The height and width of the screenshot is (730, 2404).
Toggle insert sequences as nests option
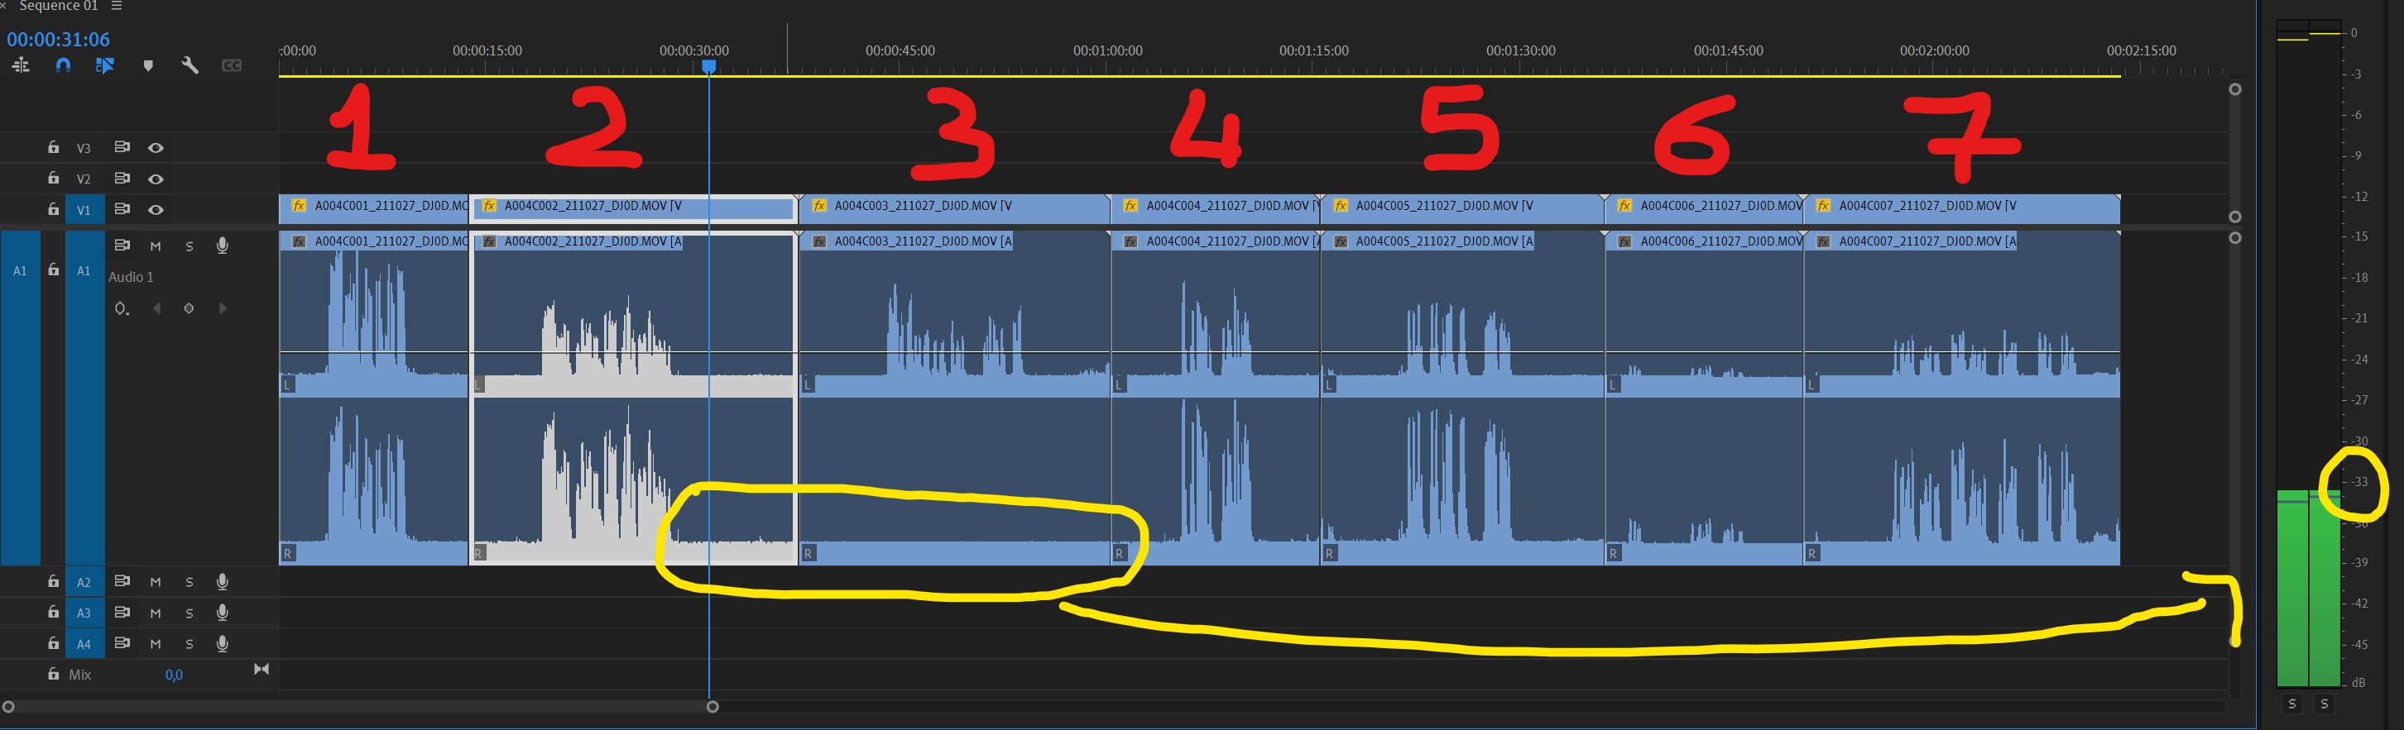point(21,65)
